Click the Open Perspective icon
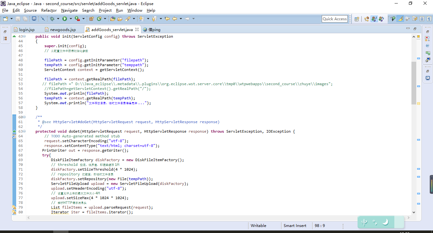 click(x=357, y=19)
